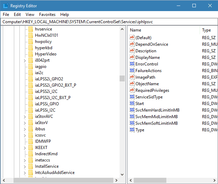Select the ImagePath value name
Image resolution: width=218 pixels, height=184 pixels.
click(145, 77)
